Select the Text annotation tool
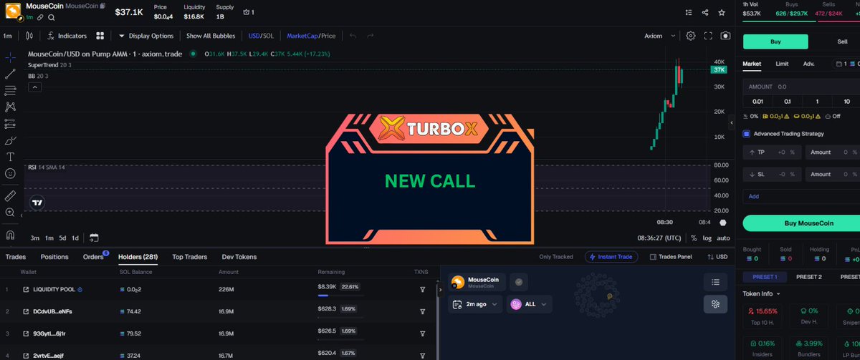The width and height of the screenshot is (860, 360). tap(11, 157)
